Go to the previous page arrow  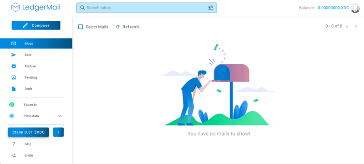(x=347, y=26)
